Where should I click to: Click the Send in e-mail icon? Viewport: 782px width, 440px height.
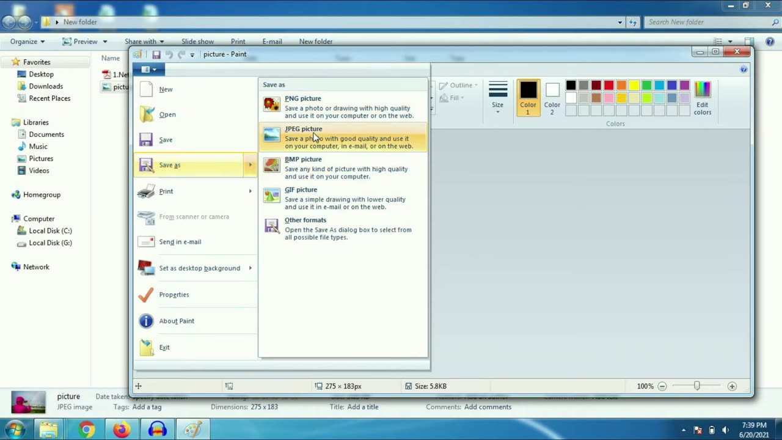coord(146,242)
